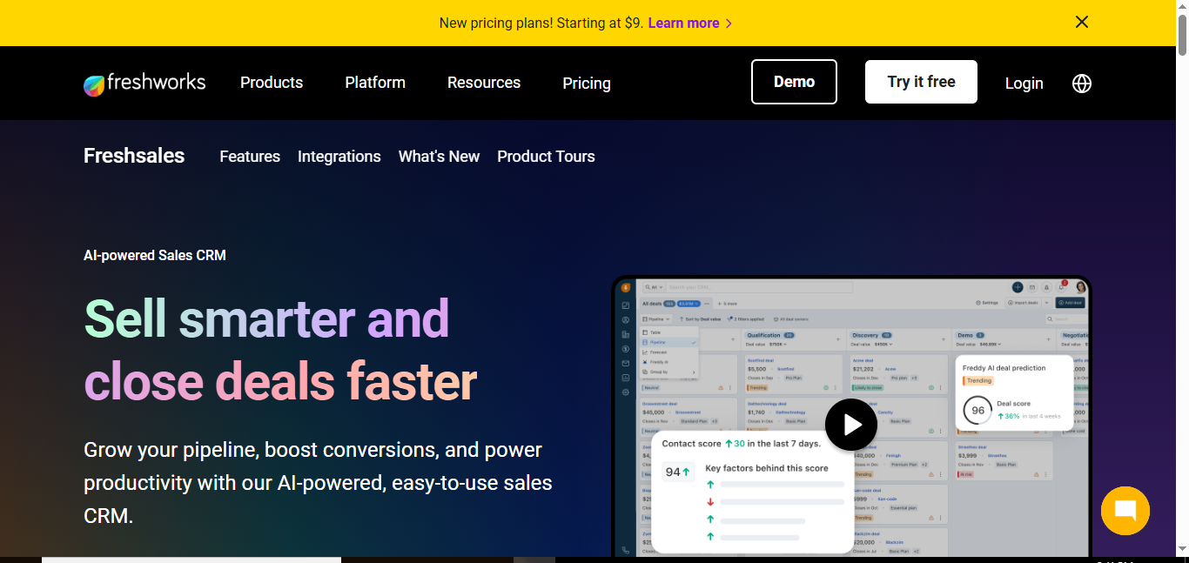
Task: Select What's New in the Freshsales nav
Action: [x=439, y=157]
